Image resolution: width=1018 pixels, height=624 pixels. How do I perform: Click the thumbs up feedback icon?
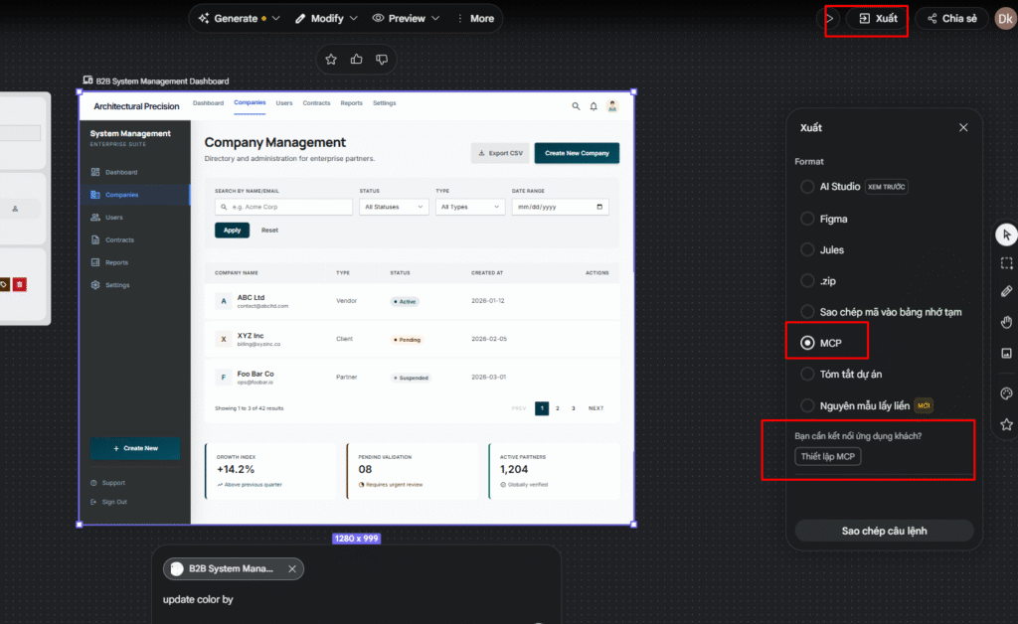[x=357, y=60]
